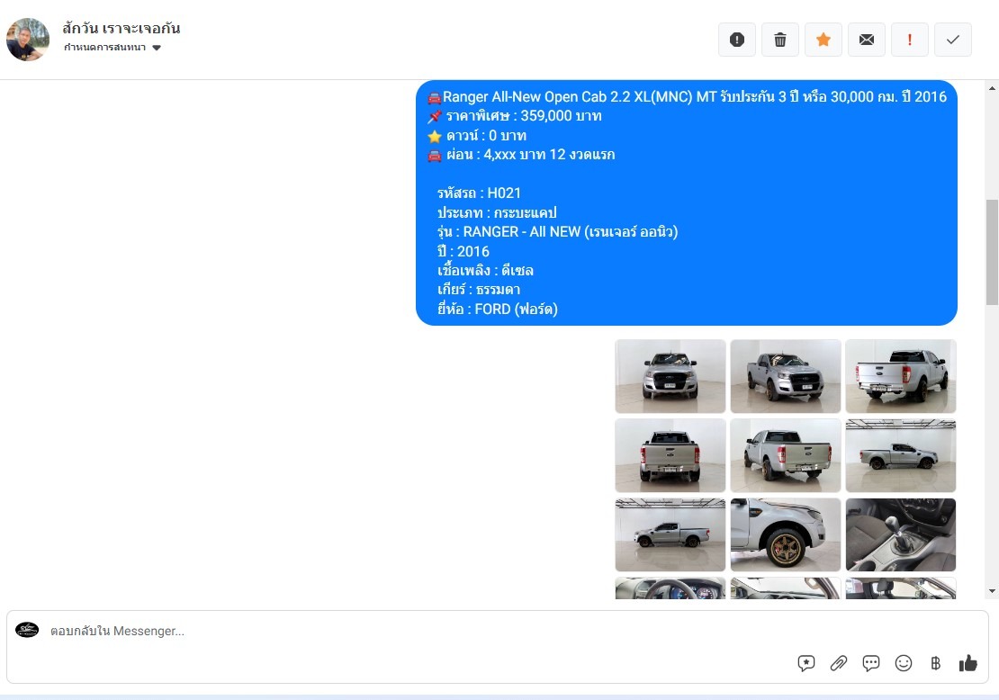Send a thumbs-up like
Screen dimensions: 999x700
[967, 663]
